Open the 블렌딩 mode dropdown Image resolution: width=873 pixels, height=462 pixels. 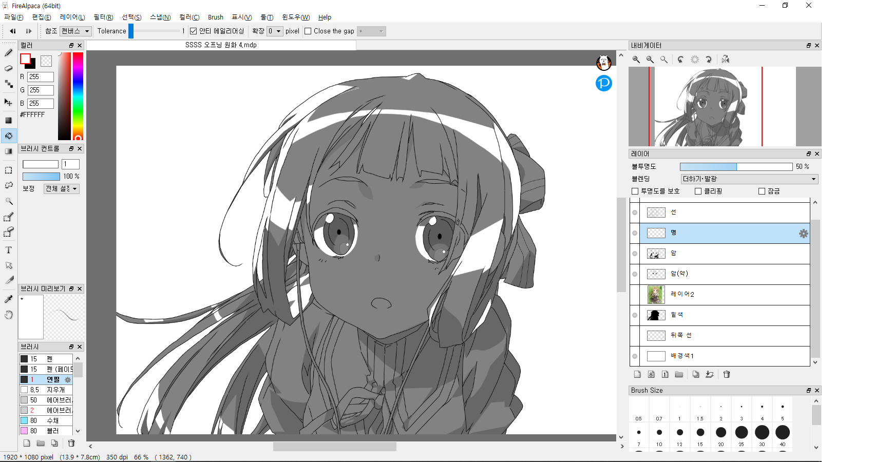[749, 179]
